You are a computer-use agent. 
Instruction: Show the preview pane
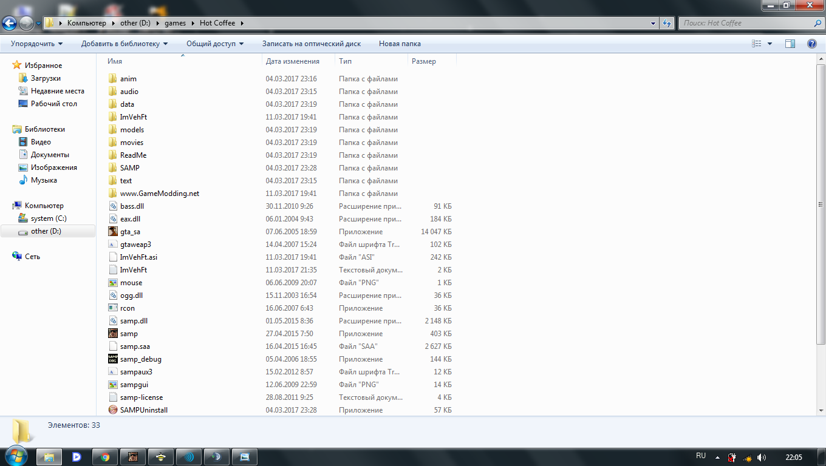[790, 44]
